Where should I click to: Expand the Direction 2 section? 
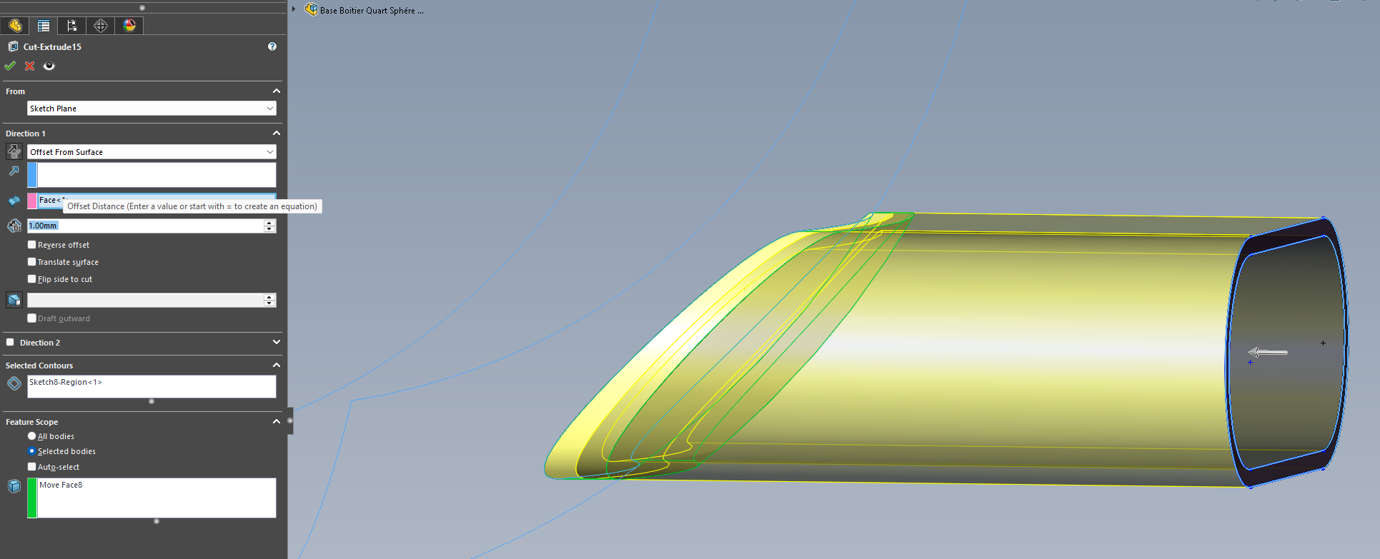(x=276, y=343)
